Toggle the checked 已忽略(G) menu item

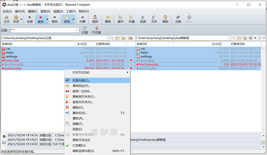coord(97,145)
